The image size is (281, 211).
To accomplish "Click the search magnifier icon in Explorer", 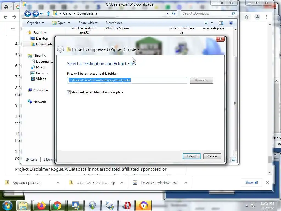I will [x=233, y=13].
